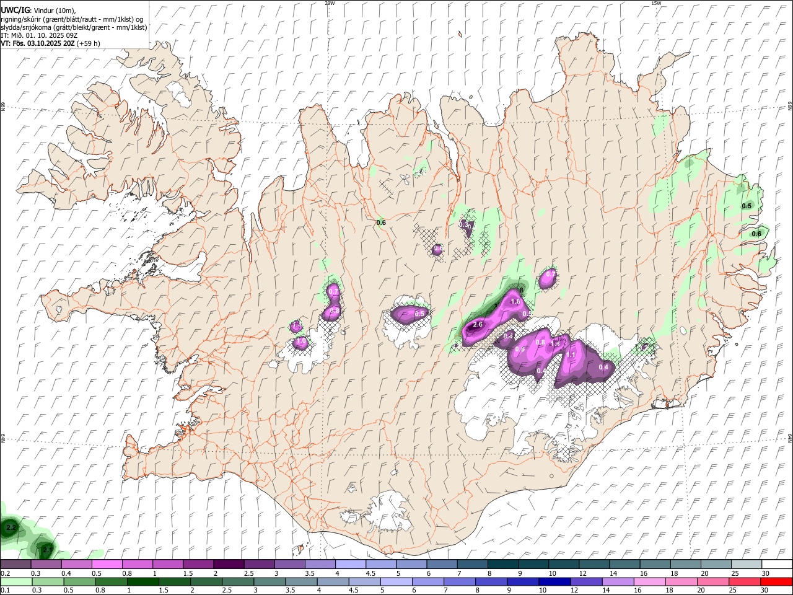Click the bright red 30 swatch in lower legend
Screen dimensions: 793x595
tap(776, 581)
